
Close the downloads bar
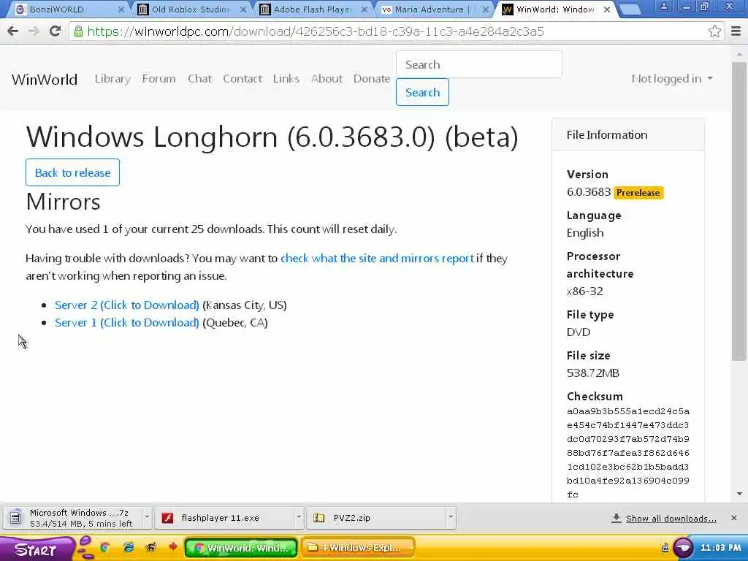click(x=733, y=518)
